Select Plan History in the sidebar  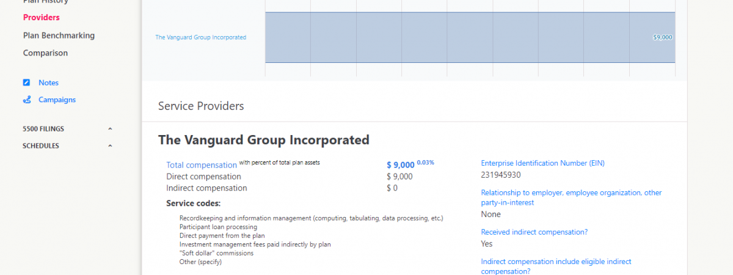tap(45, 2)
